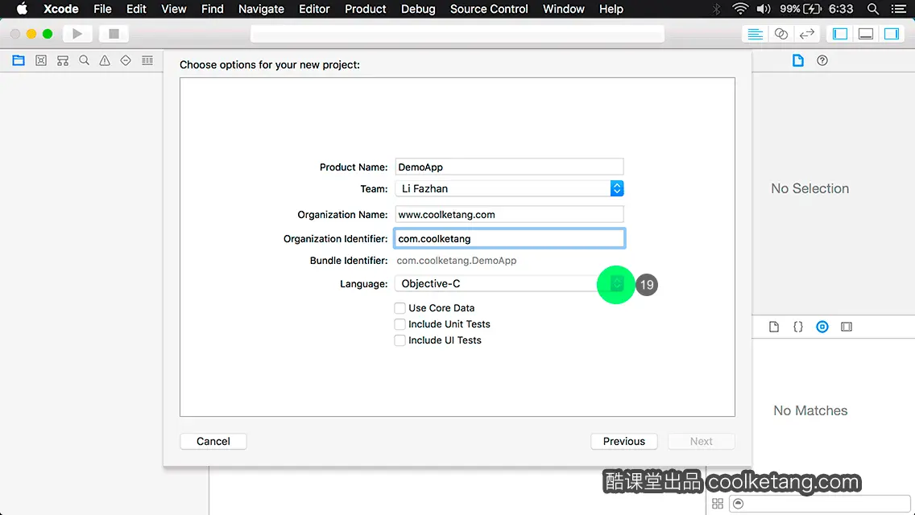
Task: Open the File menu
Action: (x=103, y=9)
